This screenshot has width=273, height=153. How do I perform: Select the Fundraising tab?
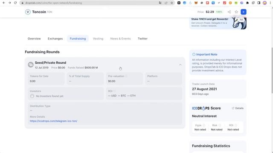tap(78, 39)
